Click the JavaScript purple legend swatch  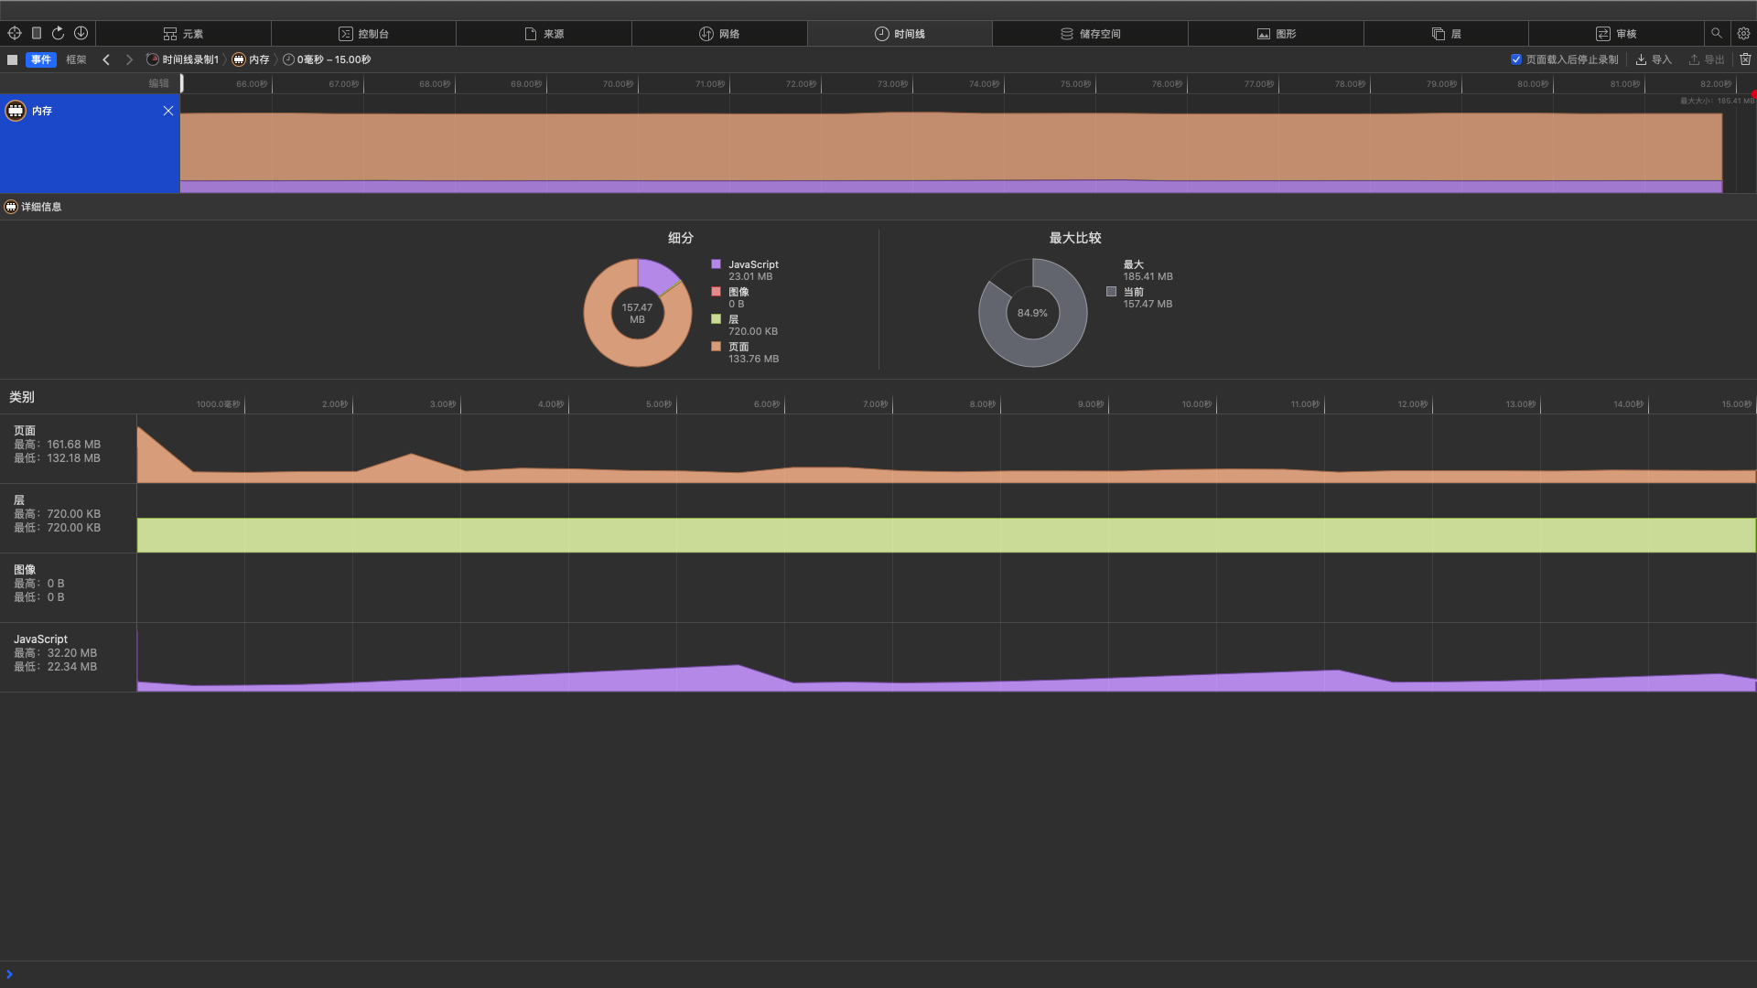(x=716, y=264)
